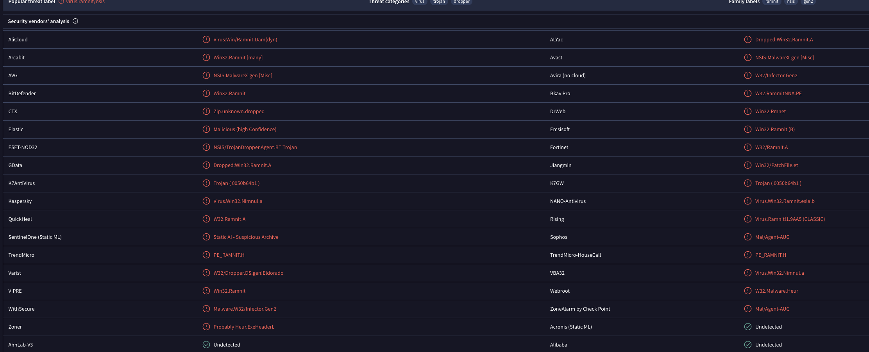Click the Security vendors' analysis heading
This screenshot has height=352, width=869.
tap(38, 21)
